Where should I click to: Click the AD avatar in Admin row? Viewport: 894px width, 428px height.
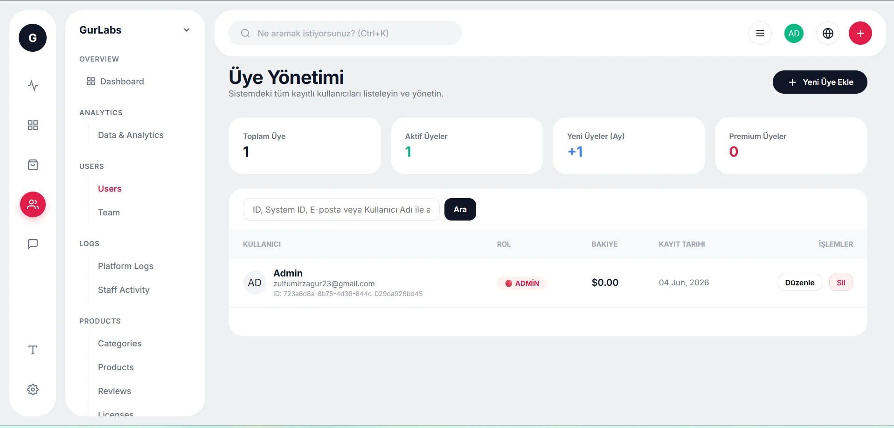point(255,283)
